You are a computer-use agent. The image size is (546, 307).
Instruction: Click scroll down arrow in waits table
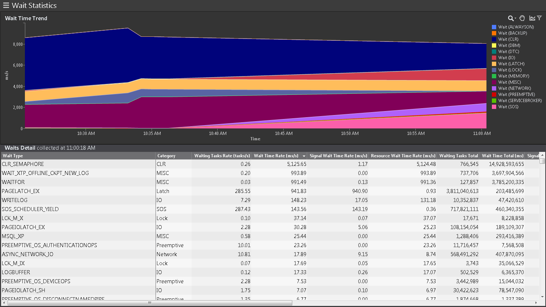(542, 297)
